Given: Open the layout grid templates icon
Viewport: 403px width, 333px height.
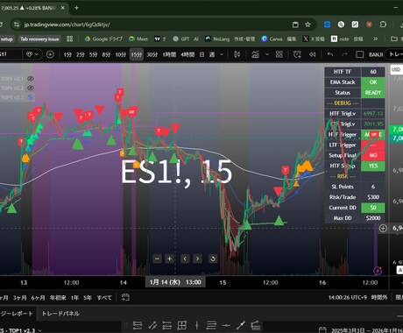Looking at the screenshot, I should pyautogui.click(x=279, y=54).
